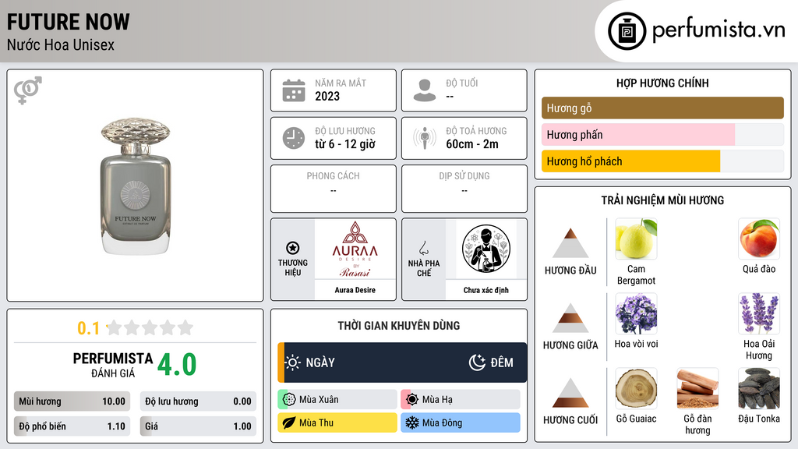Click the flower icon for Mùa Xuân

pyautogui.click(x=289, y=400)
